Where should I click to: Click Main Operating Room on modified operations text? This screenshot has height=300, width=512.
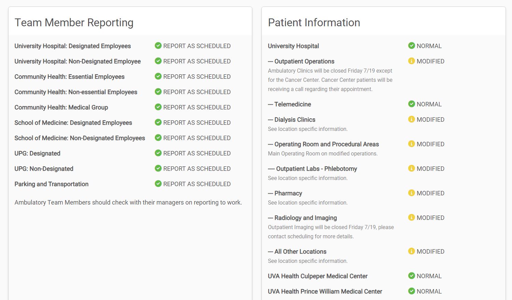point(323,153)
